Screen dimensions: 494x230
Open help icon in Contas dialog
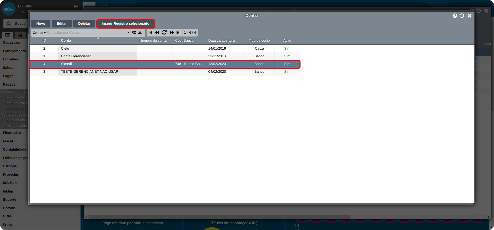(455, 16)
